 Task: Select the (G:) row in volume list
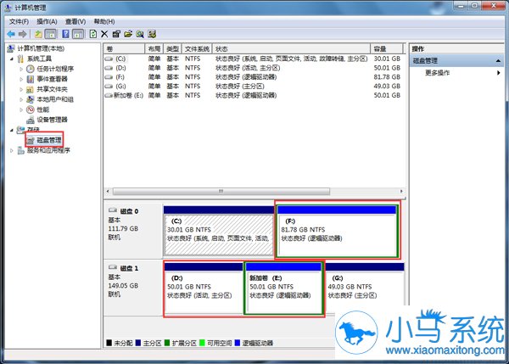pyautogui.click(x=254, y=86)
